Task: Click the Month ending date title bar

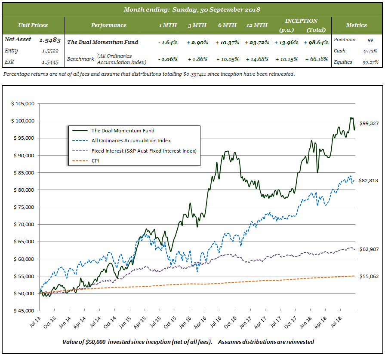Action: (192, 9)
